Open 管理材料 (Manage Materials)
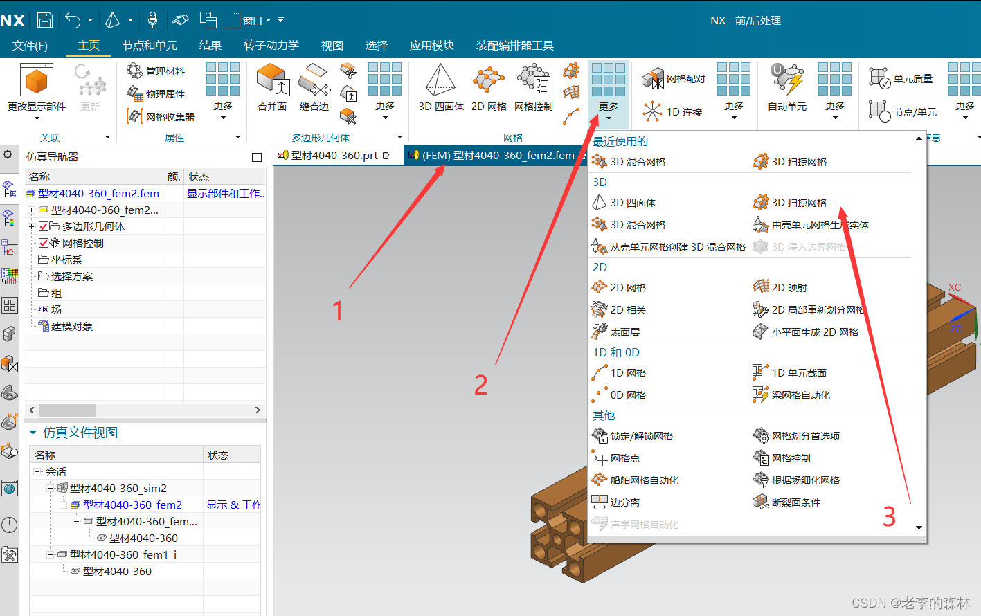 156,71
